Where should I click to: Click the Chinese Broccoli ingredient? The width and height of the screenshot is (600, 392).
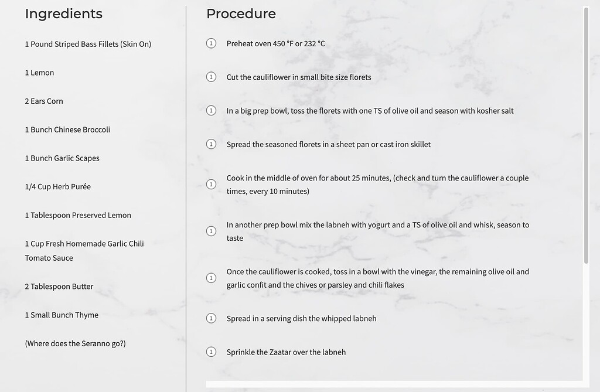coord(67,129)
